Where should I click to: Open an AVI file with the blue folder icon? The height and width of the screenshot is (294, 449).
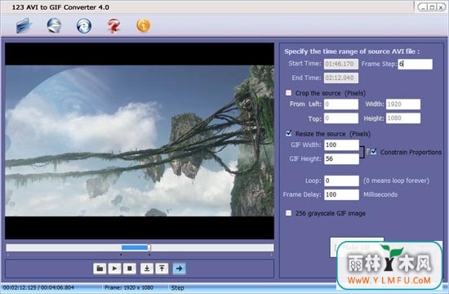24,26
